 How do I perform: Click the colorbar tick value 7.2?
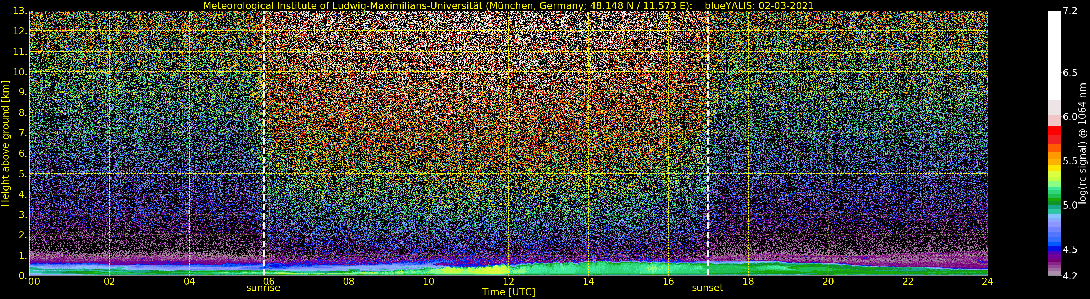(1070, 11)
